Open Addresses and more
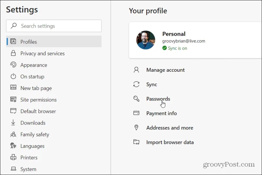 point(170,128)
